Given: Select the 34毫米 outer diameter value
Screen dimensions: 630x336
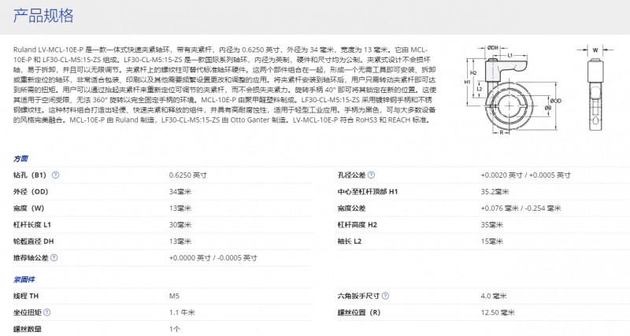Looking at the screenshot, I should 180,192.
